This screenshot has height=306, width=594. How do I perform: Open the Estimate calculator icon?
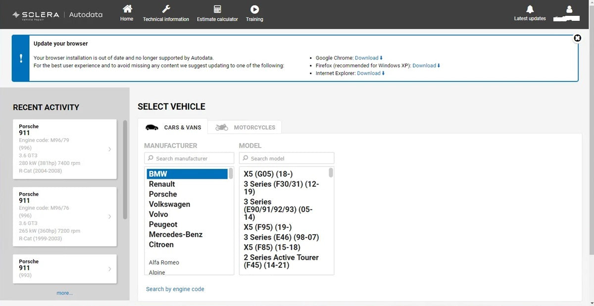(x=217, y=9)
